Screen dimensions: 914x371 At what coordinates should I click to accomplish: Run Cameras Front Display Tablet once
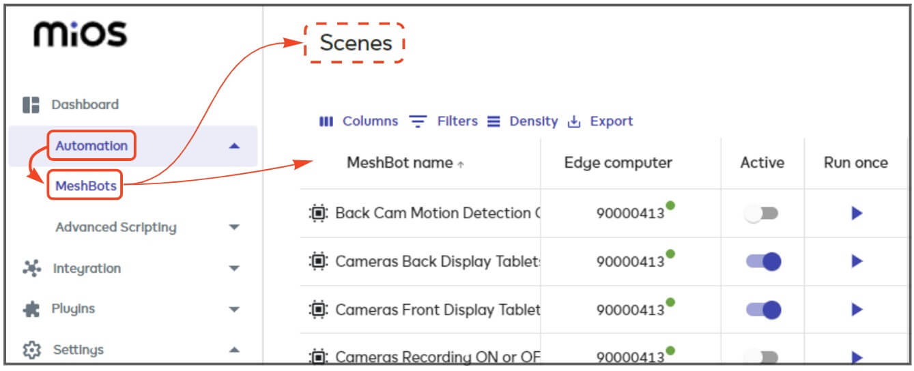pos(857,310)
